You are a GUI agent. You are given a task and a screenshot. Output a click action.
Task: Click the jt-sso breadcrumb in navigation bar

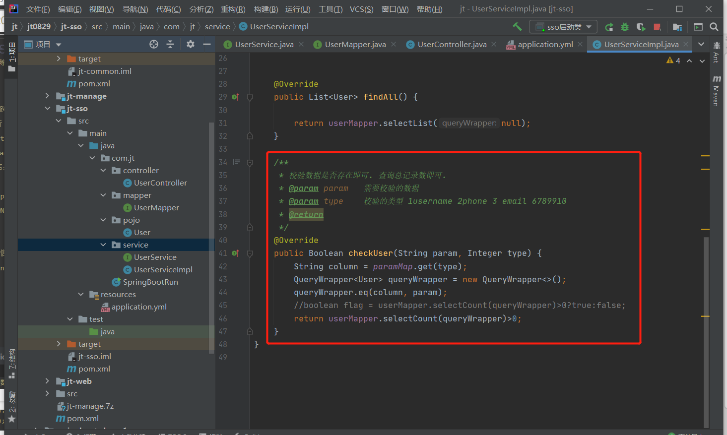pos(71,26)
